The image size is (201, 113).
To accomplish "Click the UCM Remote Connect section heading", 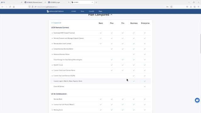I will (x=60, y=28).
